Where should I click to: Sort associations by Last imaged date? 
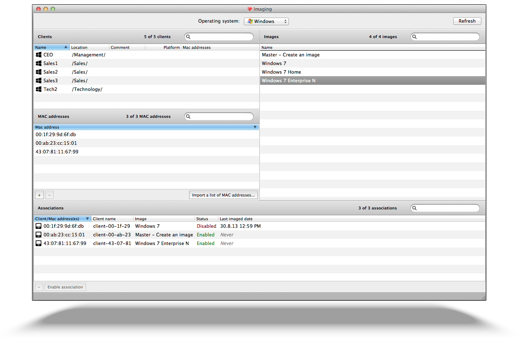point(351,219)
